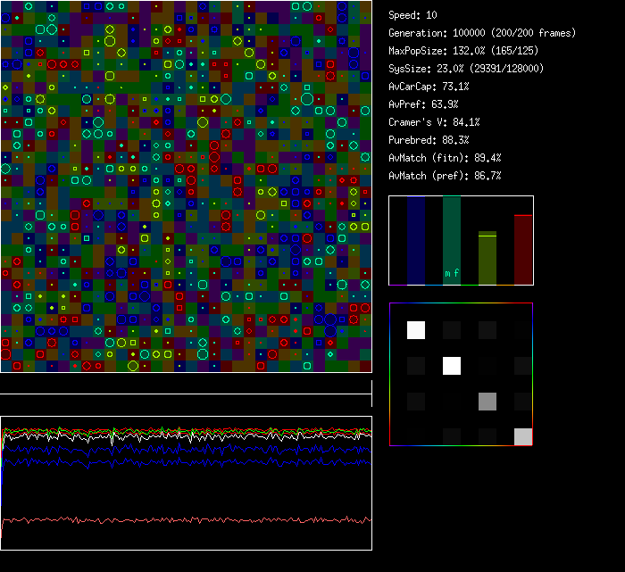
Task: Click the medium gray square in the matrix
Action: tap(487, 401)
